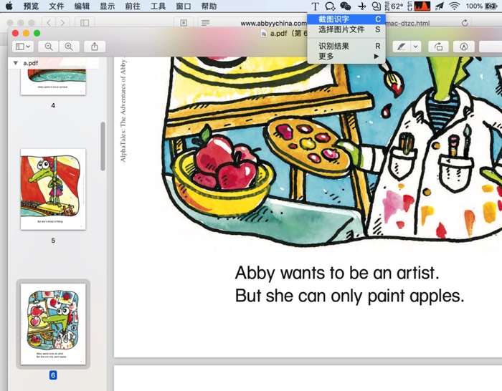Click text 'But she can only paint apples.'
The width and height of the screenshot is (502, 391).
point(350,296)
